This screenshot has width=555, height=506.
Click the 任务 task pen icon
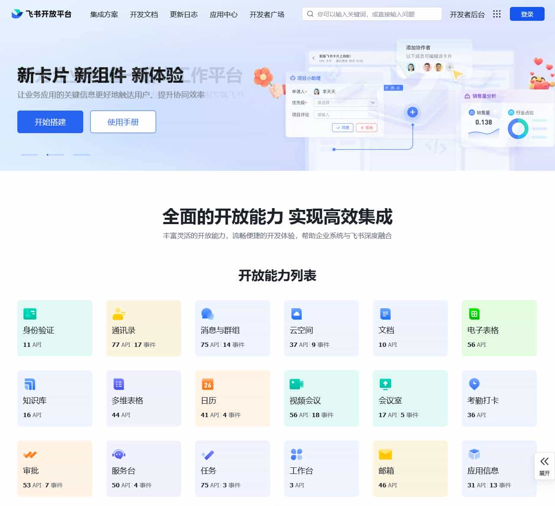(x=208, y=454)
